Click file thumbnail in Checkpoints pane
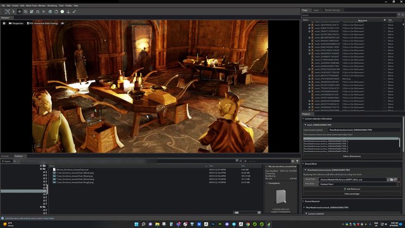 (281, 197)
